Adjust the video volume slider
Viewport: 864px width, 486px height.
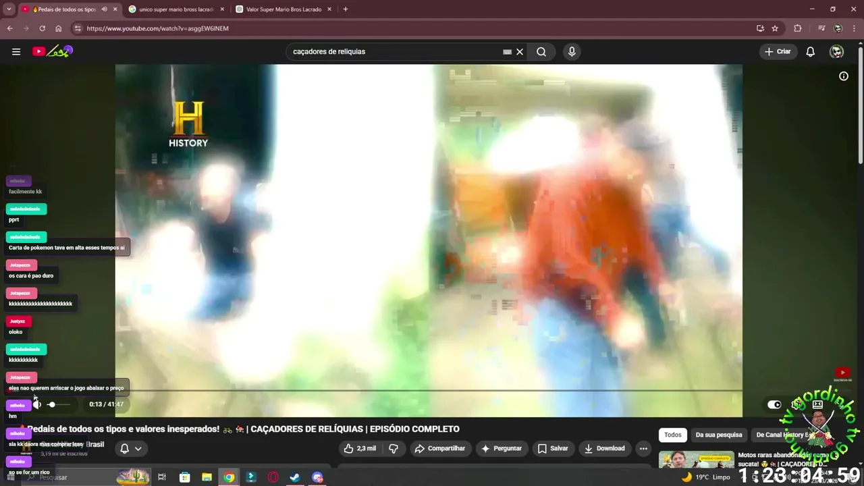coord(58,404)
